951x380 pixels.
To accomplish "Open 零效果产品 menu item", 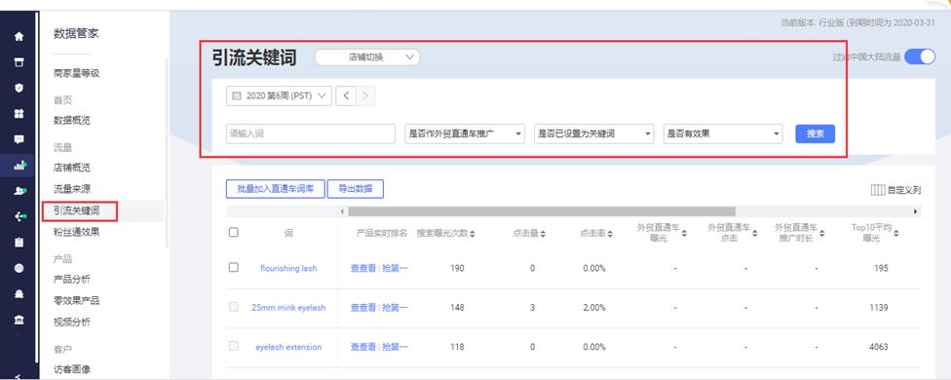I will click(x=76, y=301).
